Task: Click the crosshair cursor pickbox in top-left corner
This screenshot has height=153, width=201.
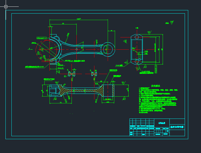Action: (x=6, y=7)
